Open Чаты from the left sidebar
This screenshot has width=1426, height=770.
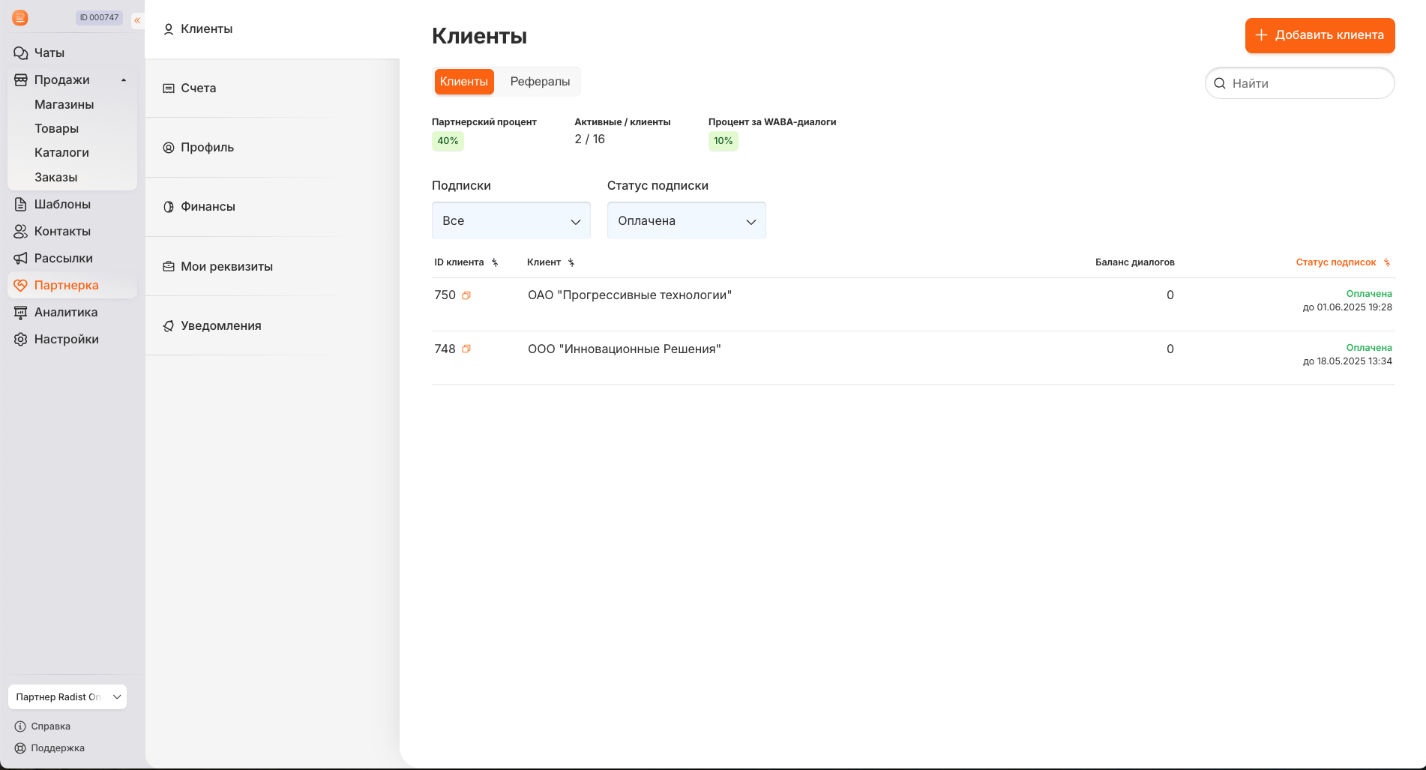49,53
